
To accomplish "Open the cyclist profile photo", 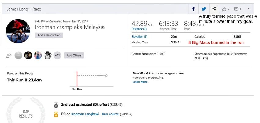I will [x=18, y=31].
